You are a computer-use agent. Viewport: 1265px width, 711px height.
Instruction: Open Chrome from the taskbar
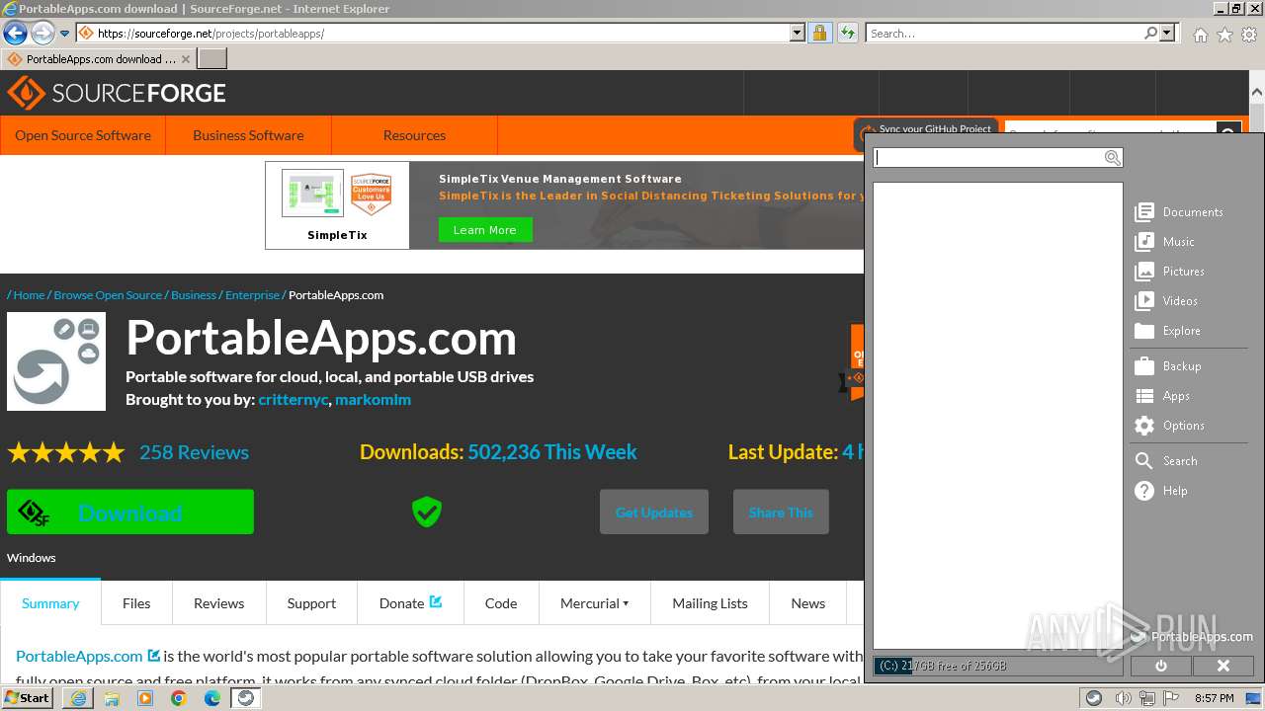pos(179,698)
